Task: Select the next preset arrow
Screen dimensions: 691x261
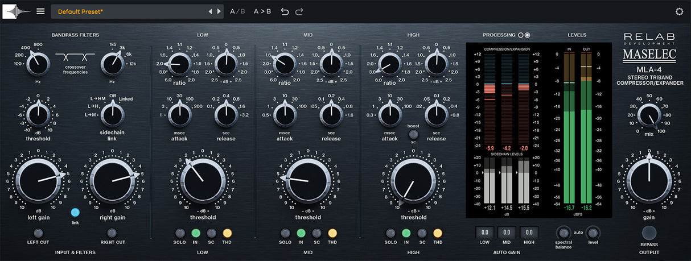Action: coord(219,11)
